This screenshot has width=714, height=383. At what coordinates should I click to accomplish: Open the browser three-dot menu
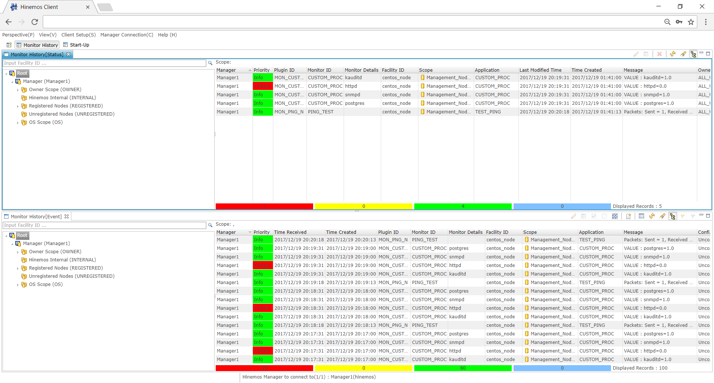click(705, 22)
